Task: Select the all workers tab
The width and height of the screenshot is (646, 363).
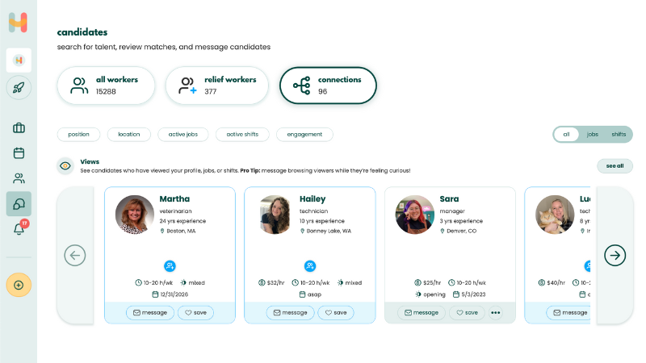Action: (106, 86)
